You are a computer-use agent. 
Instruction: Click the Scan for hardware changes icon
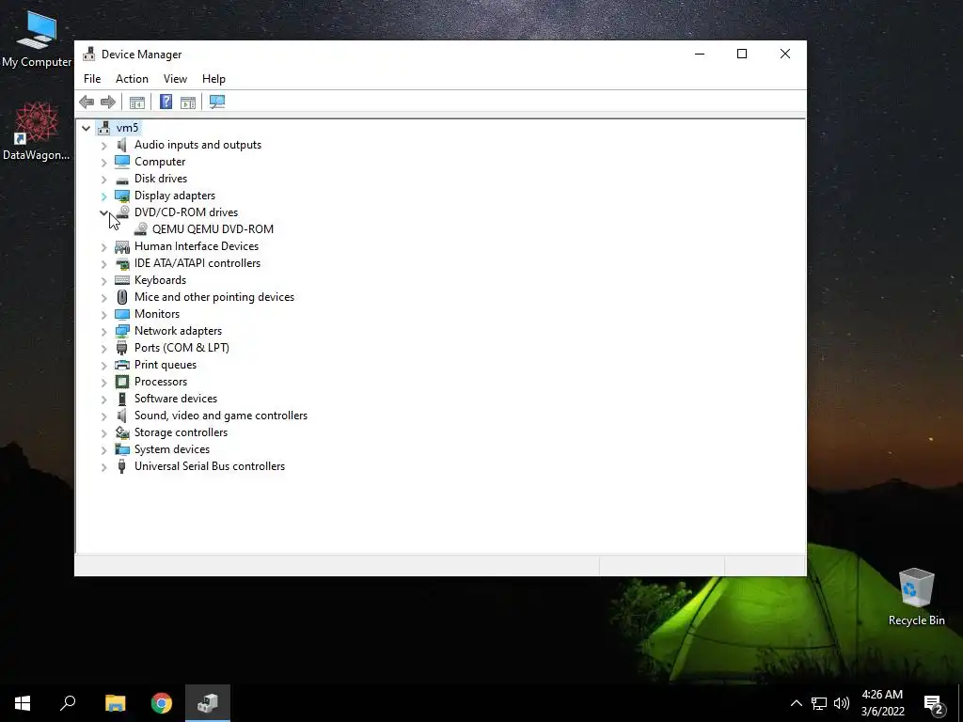(x=217, y=102)
